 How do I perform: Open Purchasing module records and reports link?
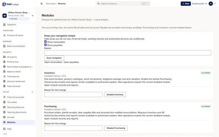tap(61, 119)
